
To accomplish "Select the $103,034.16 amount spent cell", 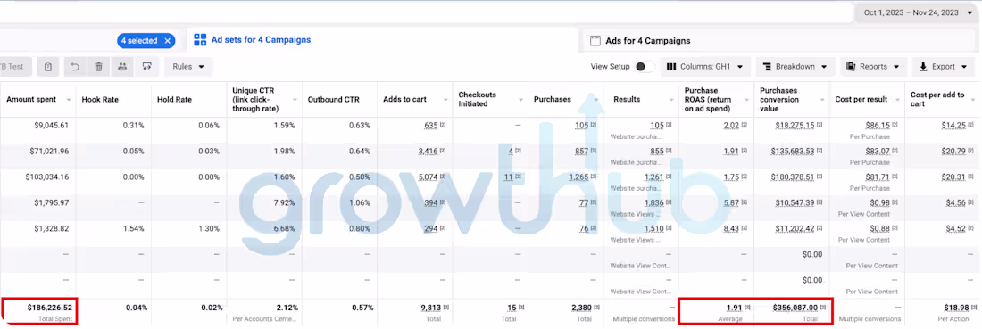I will click(x=47, y=177).
